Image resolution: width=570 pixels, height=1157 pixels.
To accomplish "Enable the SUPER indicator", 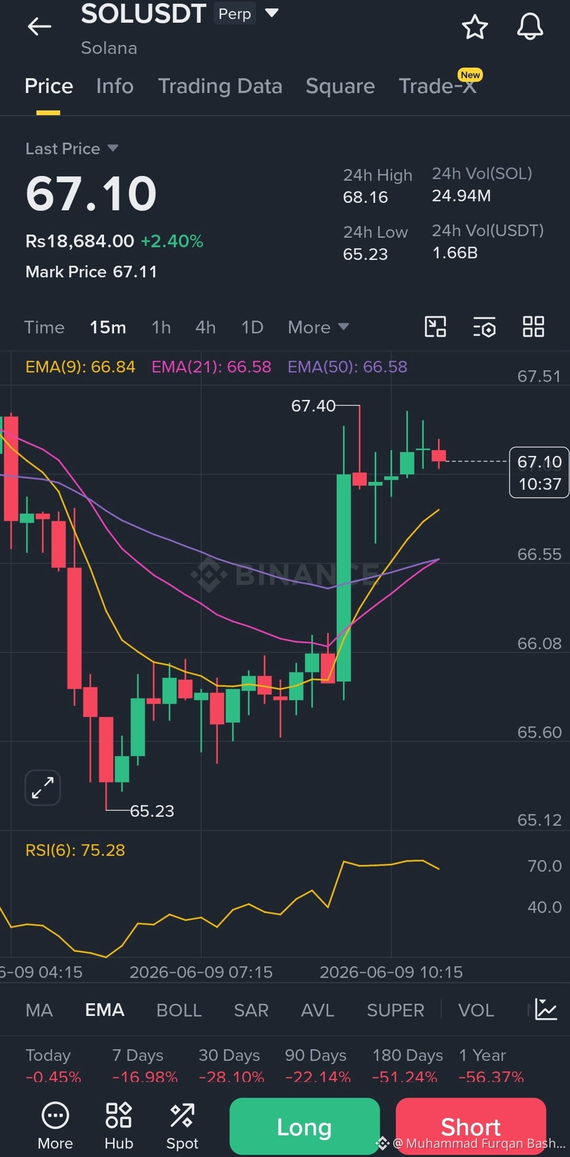I will point(395,1010).
